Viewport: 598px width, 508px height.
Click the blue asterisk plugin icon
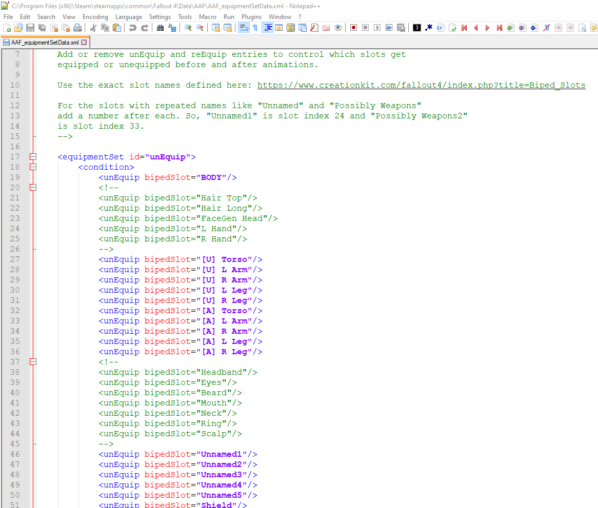429,28
